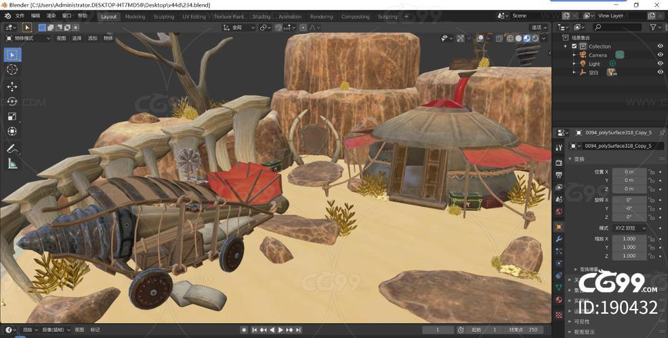Activate the Move tool

(12, 87)
